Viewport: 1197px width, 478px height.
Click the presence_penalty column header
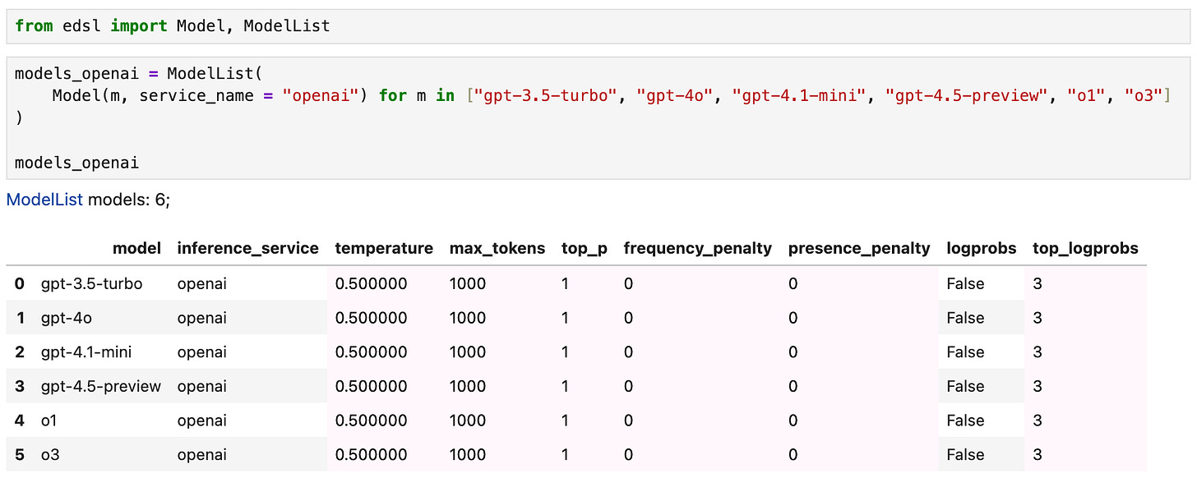tap(859, 248)
